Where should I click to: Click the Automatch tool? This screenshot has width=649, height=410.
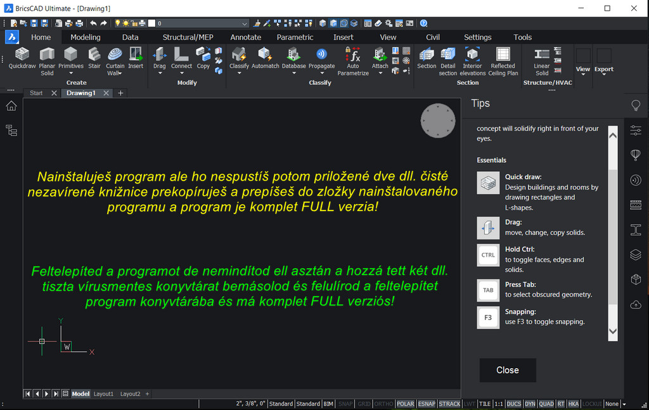266,58
